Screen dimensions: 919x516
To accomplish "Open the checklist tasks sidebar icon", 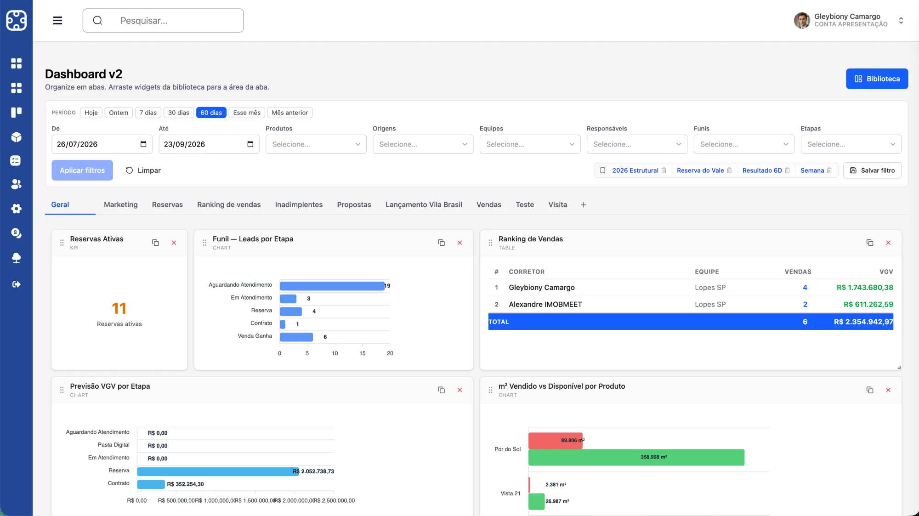I will click(16, 161).
